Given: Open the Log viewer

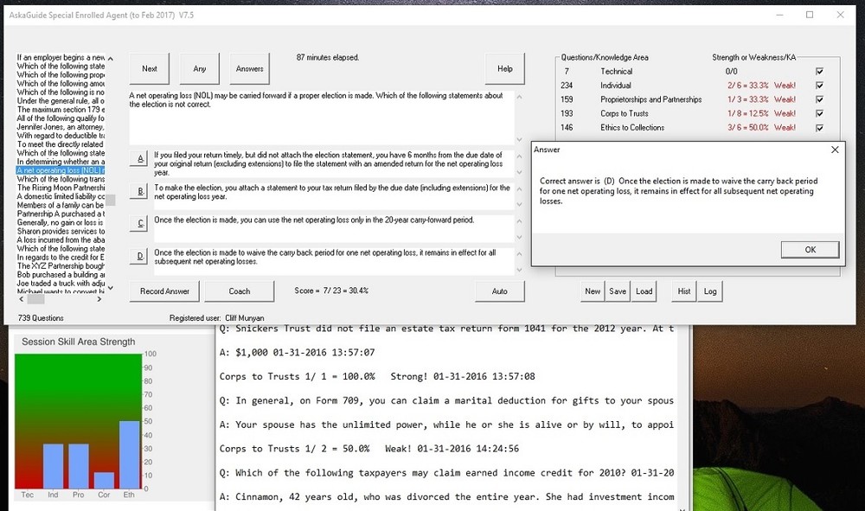Looking at the screenshot, I should 710,291.
